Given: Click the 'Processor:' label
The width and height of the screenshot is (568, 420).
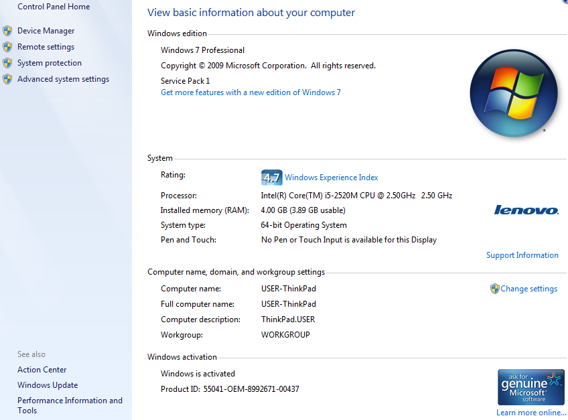Looking at the screenshot, I should coord(179,196).
